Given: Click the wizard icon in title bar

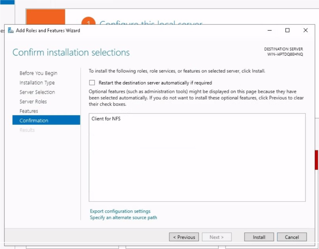Looking at the screenshot, I should click(11, 31).
